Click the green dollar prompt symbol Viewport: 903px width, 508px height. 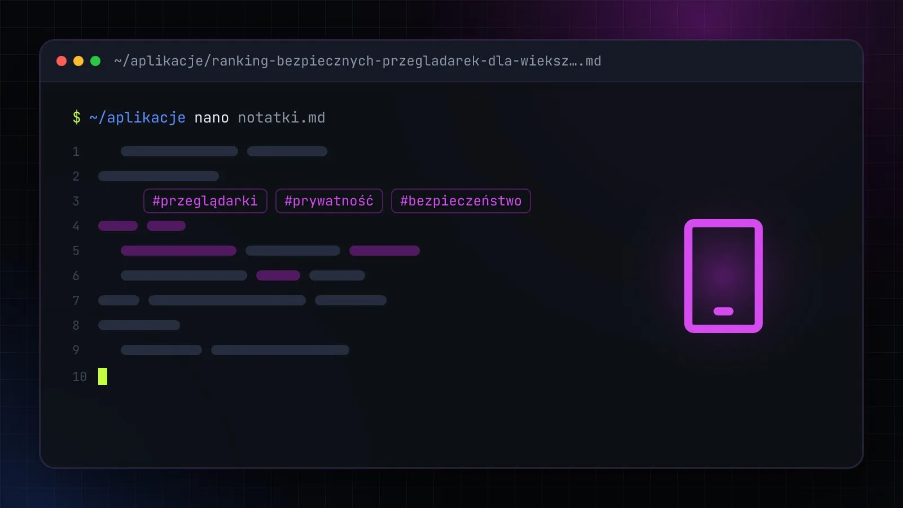77,117
